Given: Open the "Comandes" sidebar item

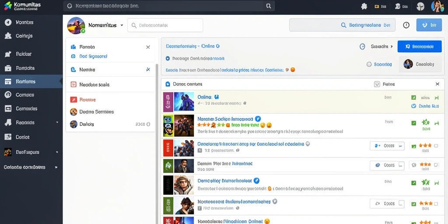Looking at the screenshot, I should point(31,108).
